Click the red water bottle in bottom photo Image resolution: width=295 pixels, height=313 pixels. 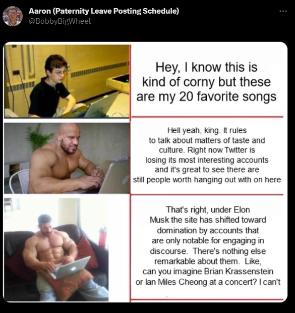pyautogui.click(x=103, y=237)
